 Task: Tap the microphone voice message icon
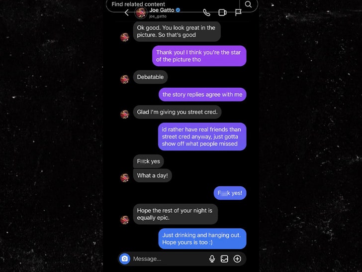[x=212, y=259]
